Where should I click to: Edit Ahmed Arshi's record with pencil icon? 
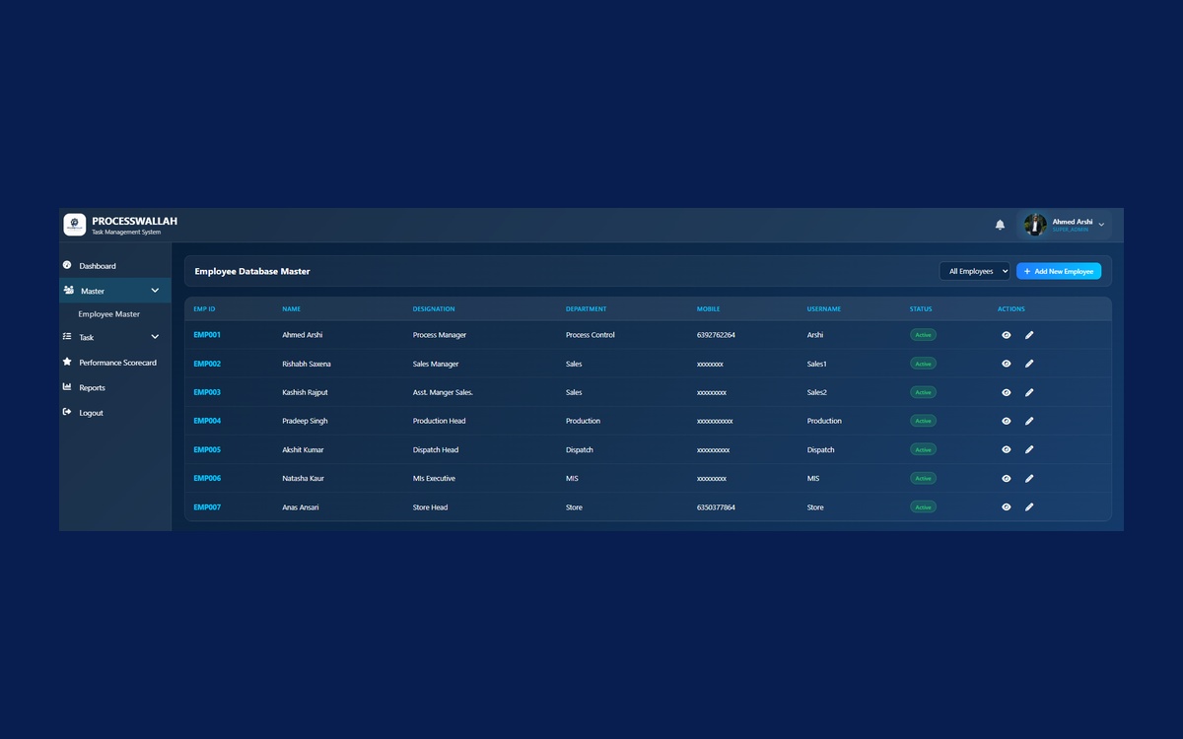[1029, 335]
